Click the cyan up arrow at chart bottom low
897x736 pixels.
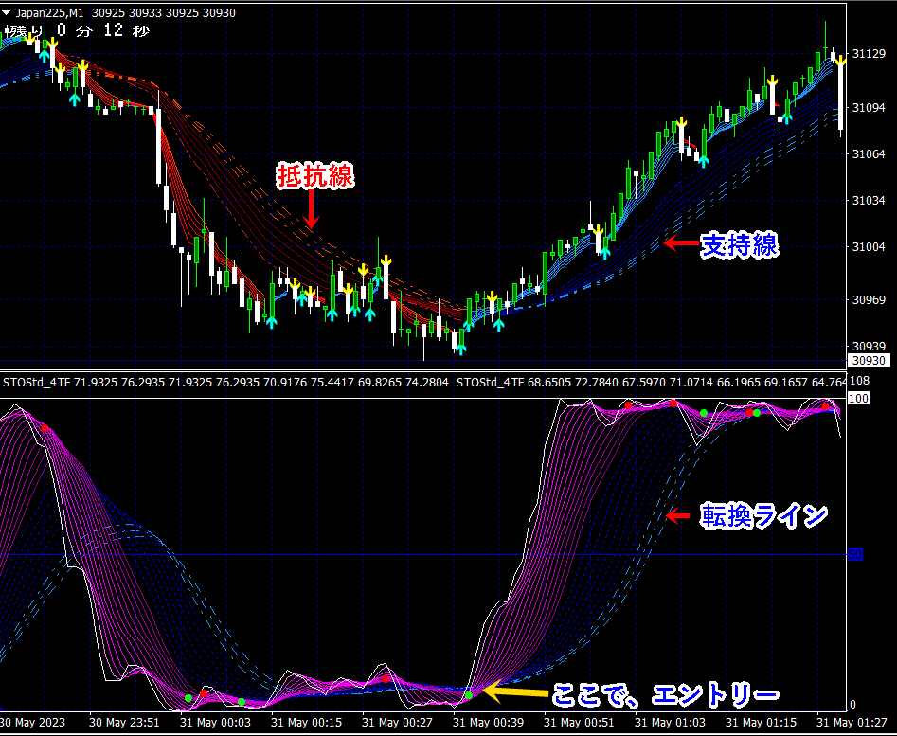point(461,349)
